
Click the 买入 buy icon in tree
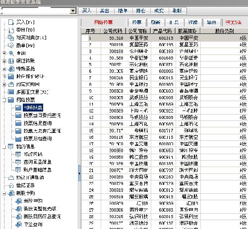[x=11, y=22]
